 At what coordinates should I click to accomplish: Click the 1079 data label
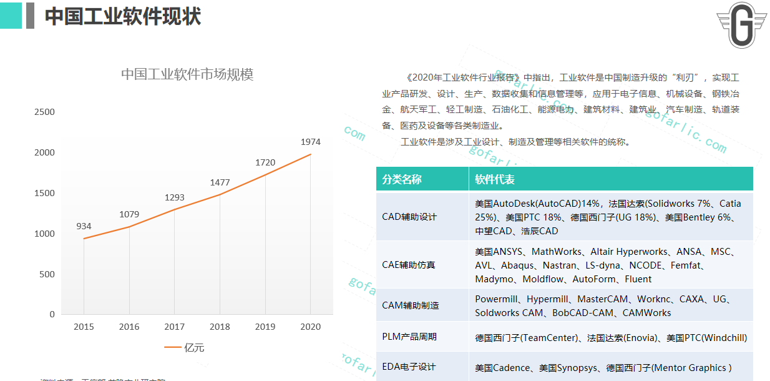[x=129, y=215]
